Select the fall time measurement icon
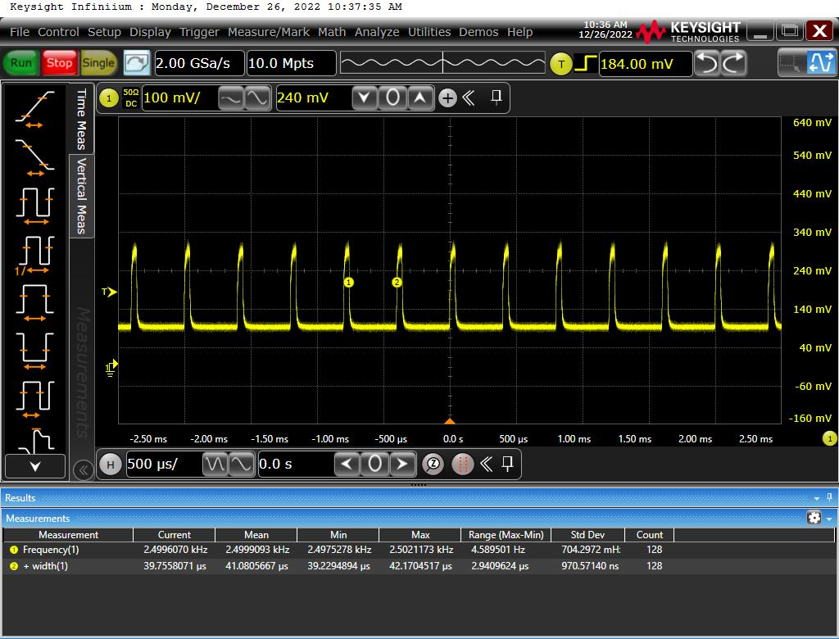This screenshot has width=839, height=639. (x=34, y=156)
